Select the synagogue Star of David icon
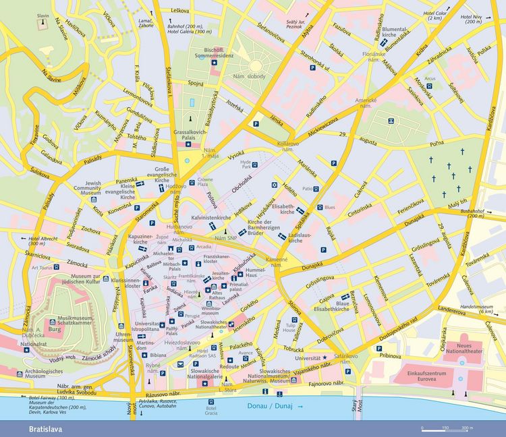The width and height of the screenshot is (506, 437). coord(275,185)
